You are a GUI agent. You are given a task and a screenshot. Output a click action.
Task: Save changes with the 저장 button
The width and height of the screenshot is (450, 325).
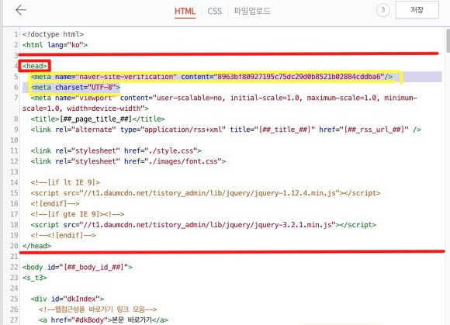[417, 10]
